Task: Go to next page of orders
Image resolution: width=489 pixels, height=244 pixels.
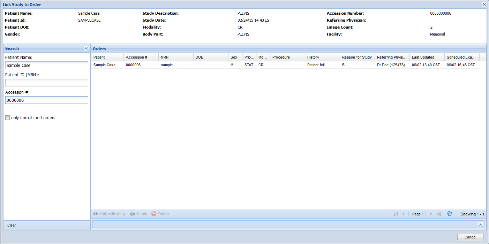Action: click(x=431, y=214)
